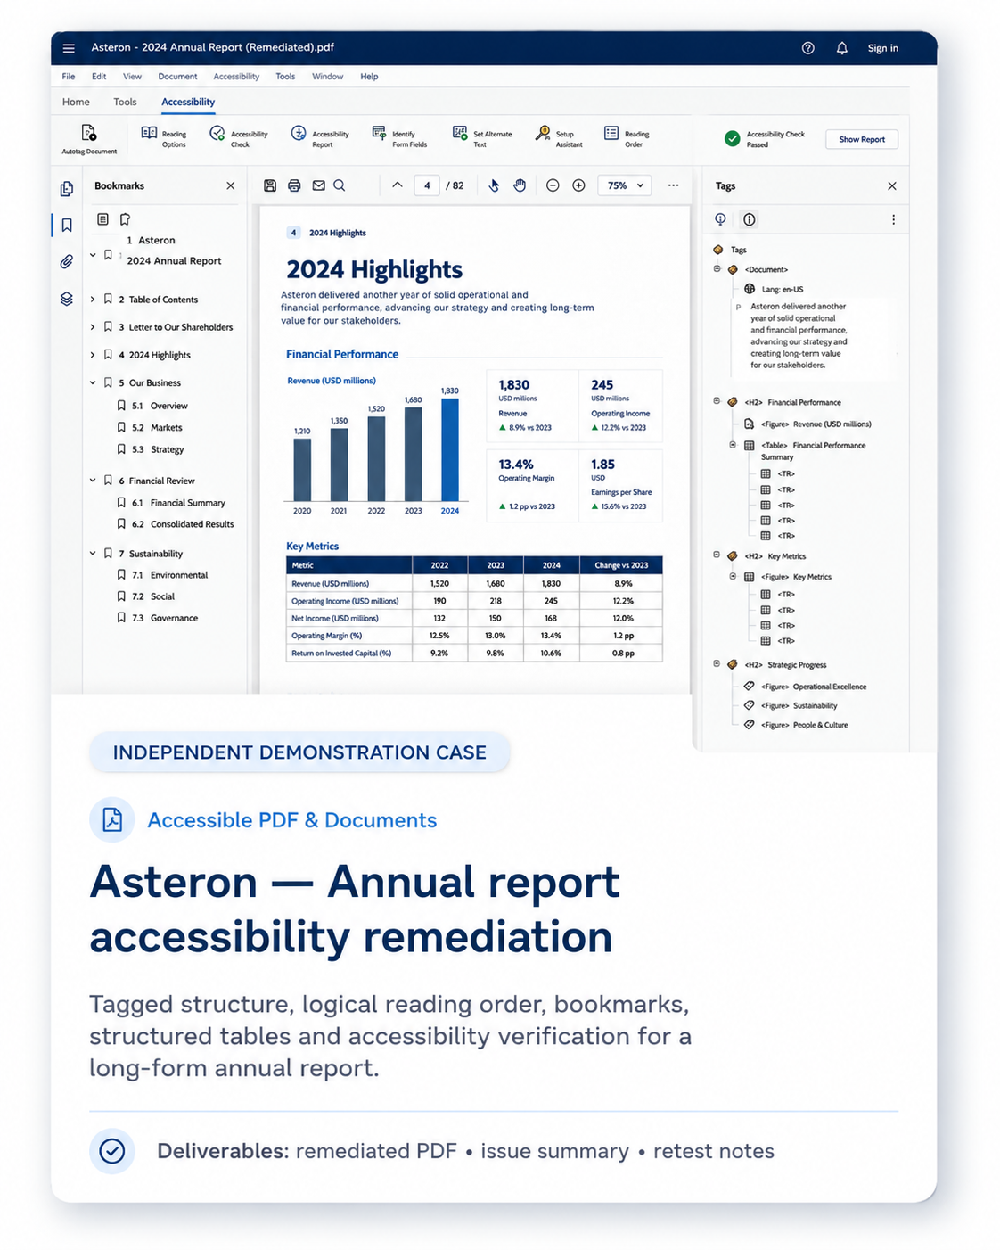
Task: Select Identify Form Fields tool
Action: click(x=399, y=137)
